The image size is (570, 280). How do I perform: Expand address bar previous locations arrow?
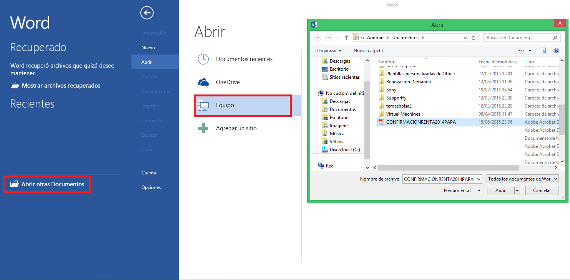[x=465, y=38]
